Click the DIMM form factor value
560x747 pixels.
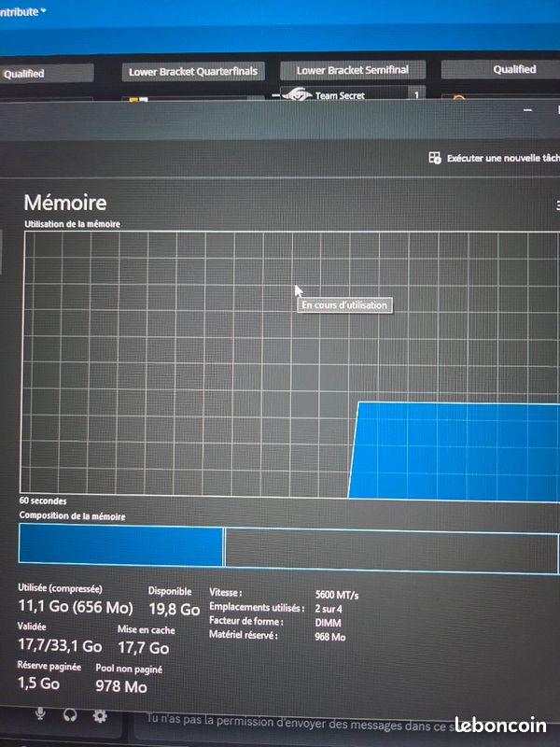329,623
